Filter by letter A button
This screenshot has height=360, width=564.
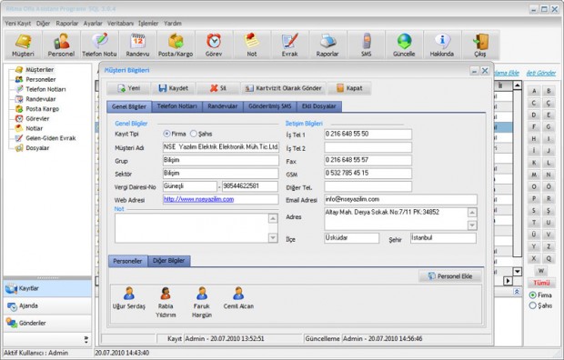(x=534, y=91)
